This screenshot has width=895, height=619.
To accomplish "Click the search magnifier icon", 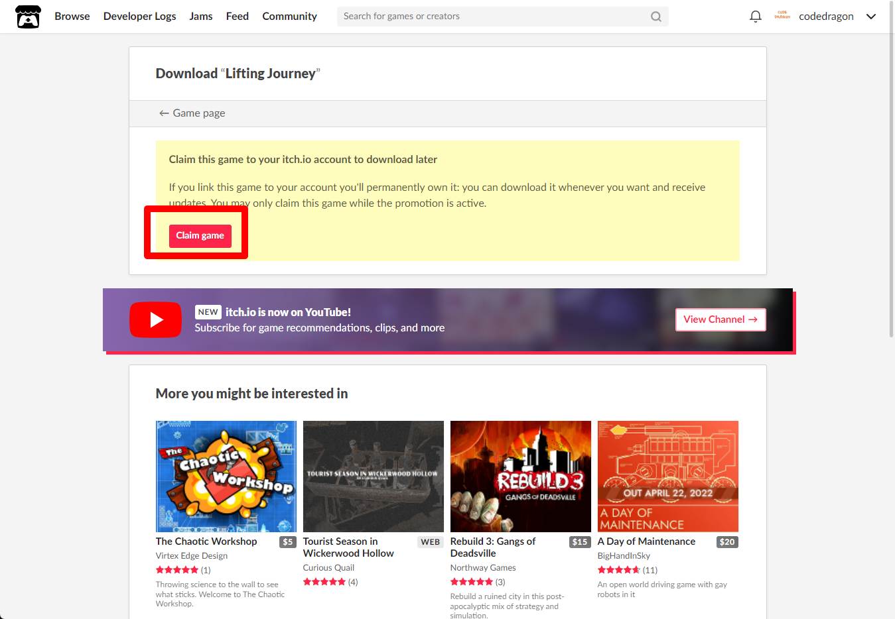I will point(655,17).
